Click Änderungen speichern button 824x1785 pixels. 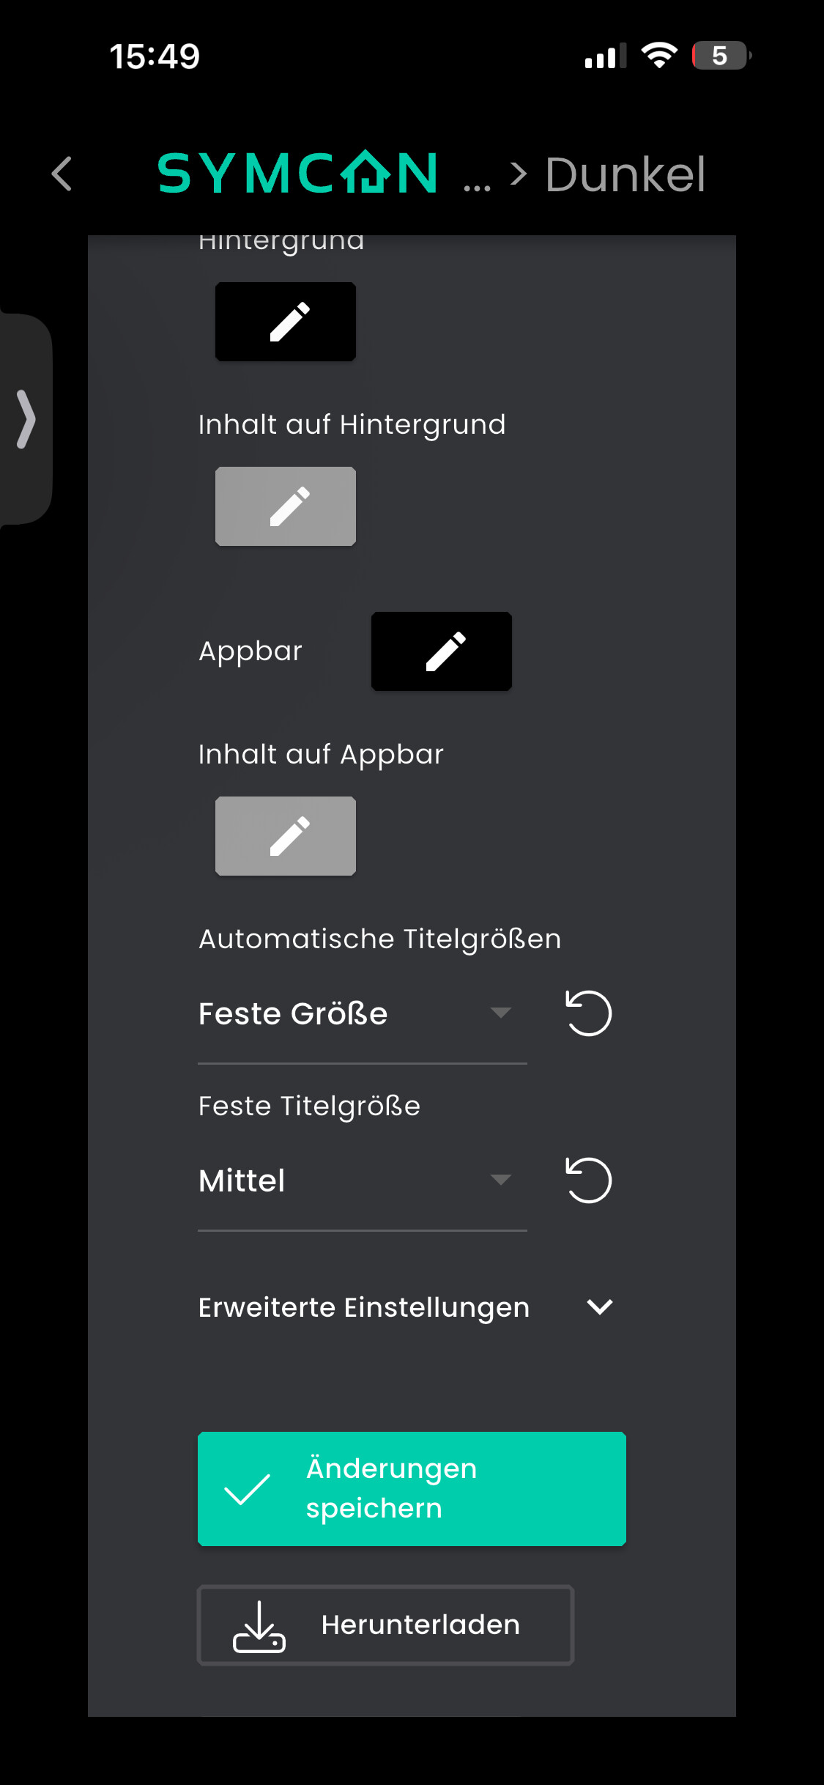coord(412,1489)
